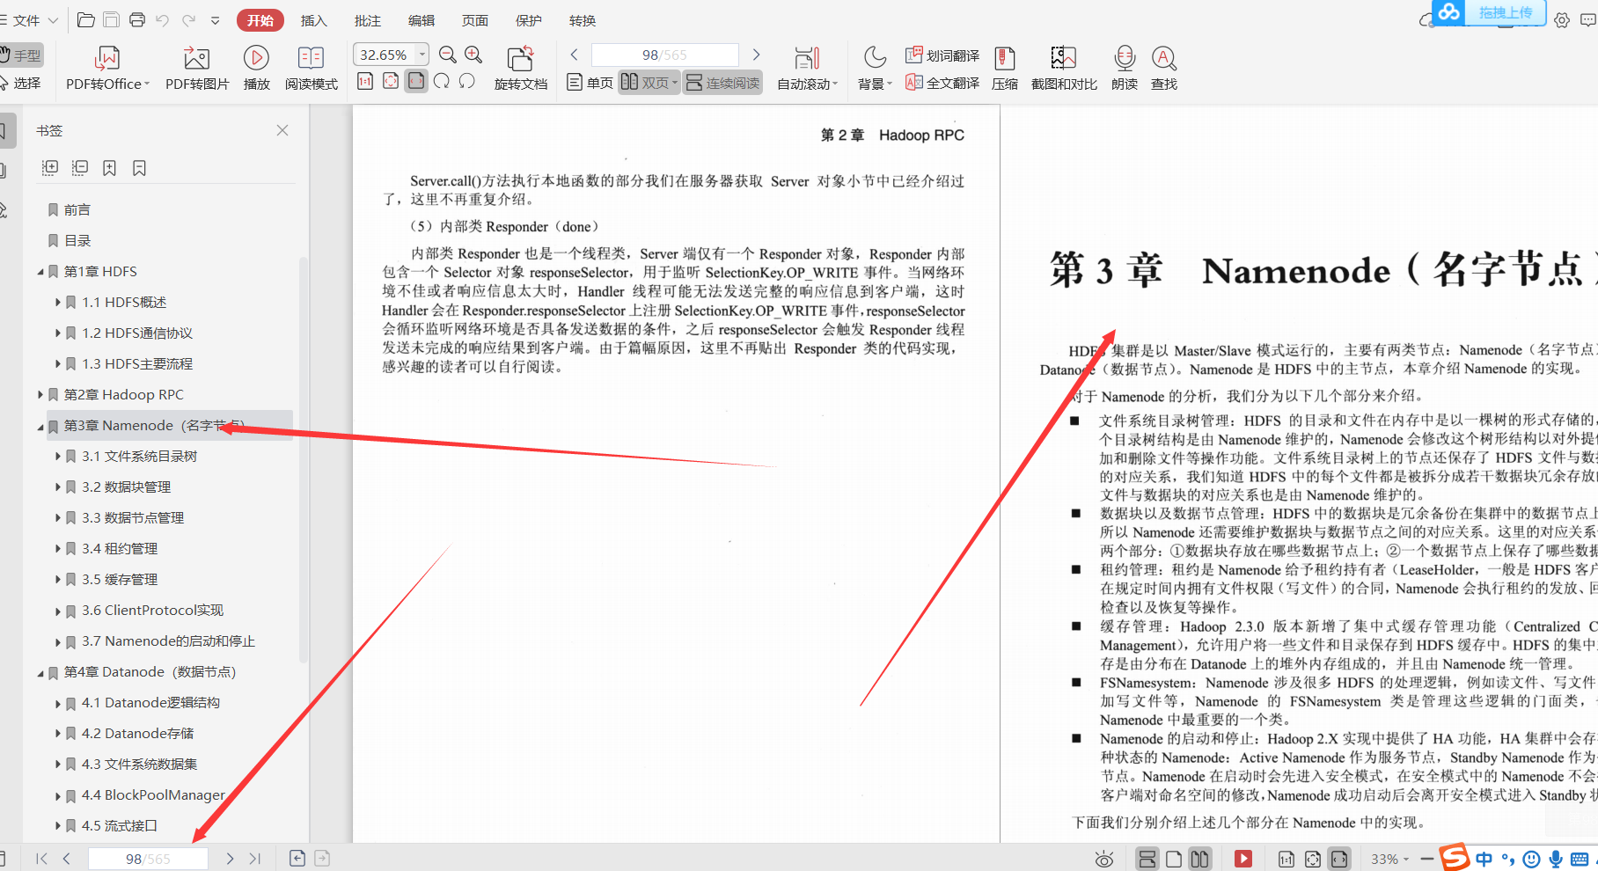Viewport: 1598px width, 871px height.
Task: Toggle fit width icon in toolbar
Action: coord(416,82)
